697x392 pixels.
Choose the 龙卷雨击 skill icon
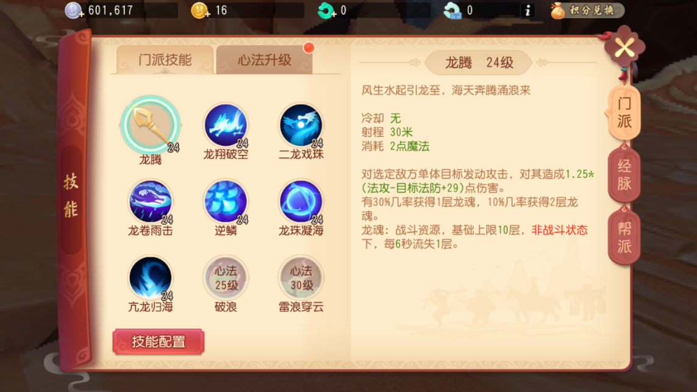tap(150, 201)
